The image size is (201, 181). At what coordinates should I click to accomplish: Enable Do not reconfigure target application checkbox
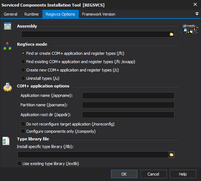click(x=68, y=124)
